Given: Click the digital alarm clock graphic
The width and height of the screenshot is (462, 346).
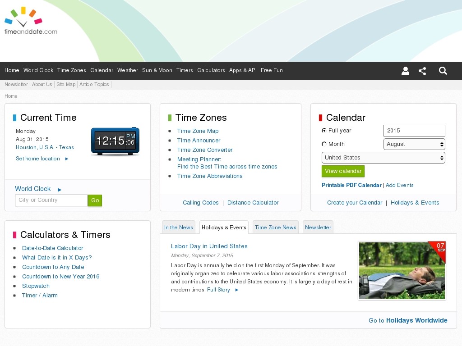Looking at the screenshot, I should coord(115,141).
